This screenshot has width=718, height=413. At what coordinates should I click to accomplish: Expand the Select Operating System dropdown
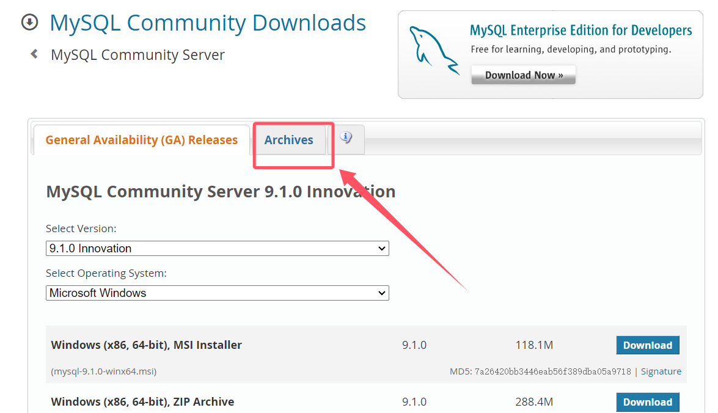click(218, 293)
